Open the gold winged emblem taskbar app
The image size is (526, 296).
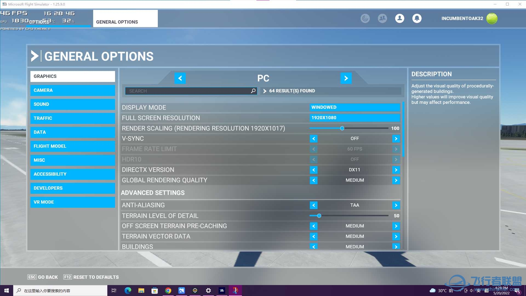(x=195, y=291)
